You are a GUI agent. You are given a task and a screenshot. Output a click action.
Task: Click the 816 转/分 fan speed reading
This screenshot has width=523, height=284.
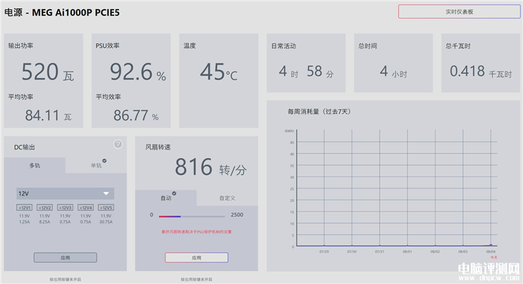click(211, 167)
